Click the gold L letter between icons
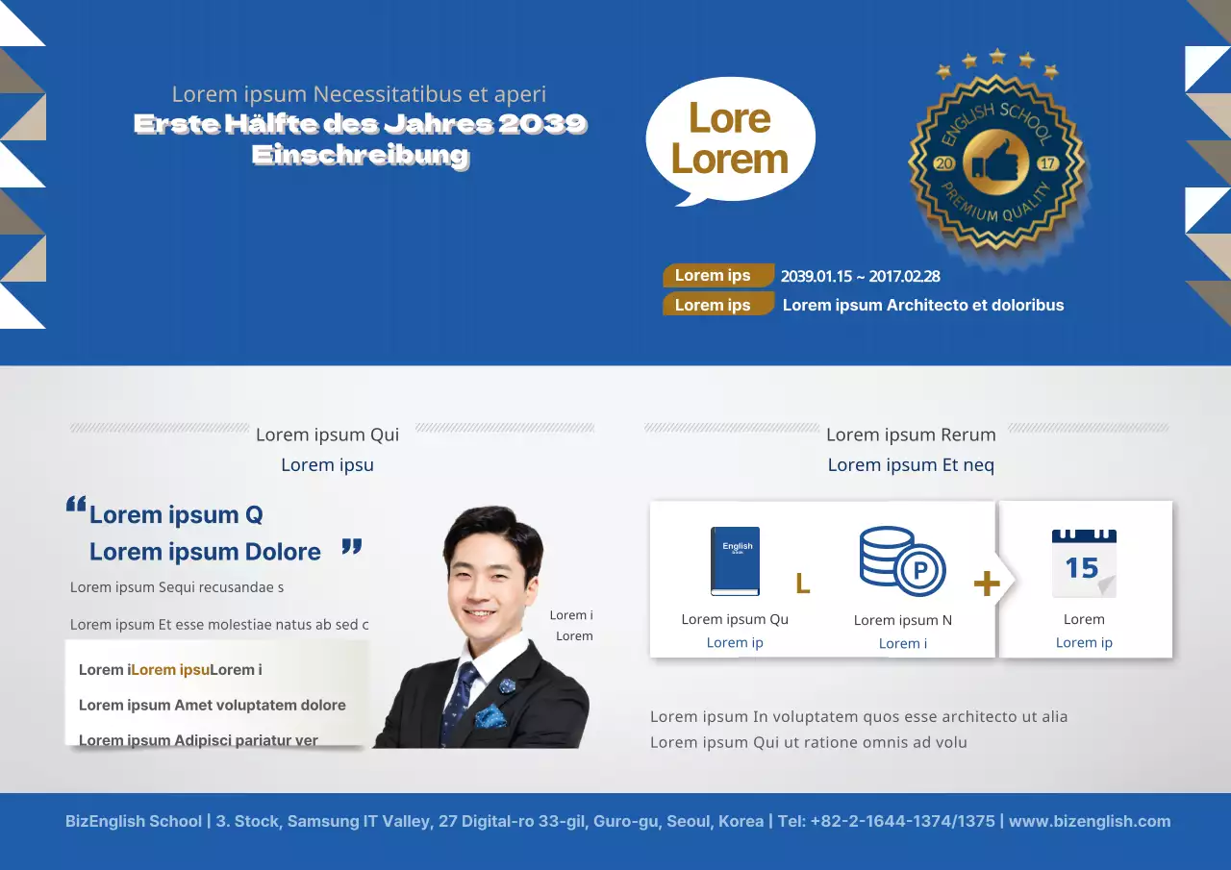The width and height of the screenshot is (1231, 870). pyautogui.click(x=803, y=584)
